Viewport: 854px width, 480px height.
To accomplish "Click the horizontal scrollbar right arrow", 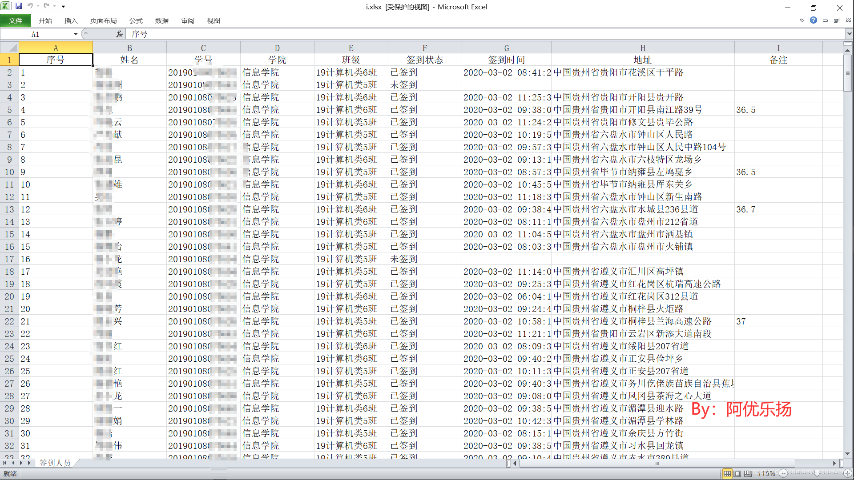I will pyautogui.click(x=835, y=463).
